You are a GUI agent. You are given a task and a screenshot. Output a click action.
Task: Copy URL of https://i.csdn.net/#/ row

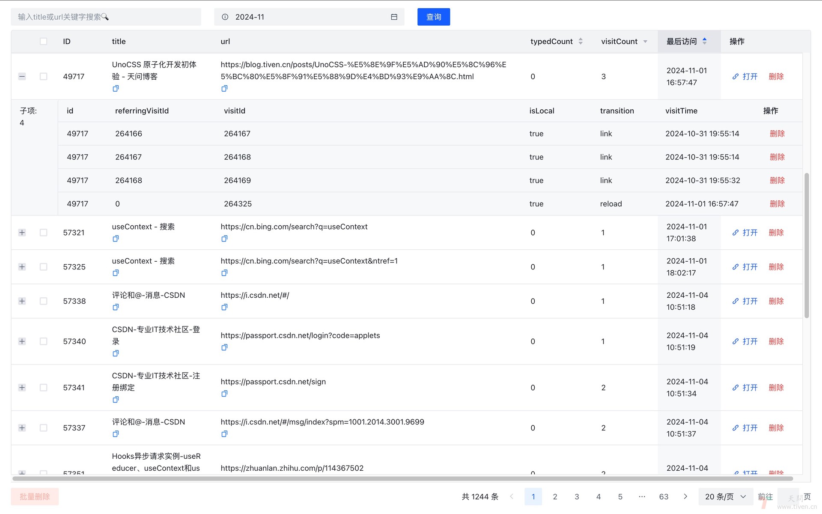click(x=224, y=307)
